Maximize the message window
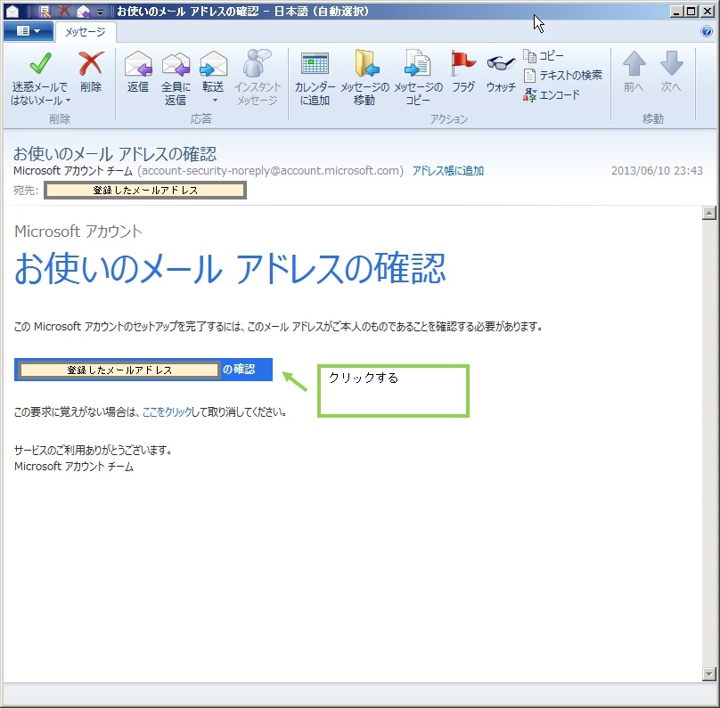The width and height of the screenshot is (720, 708). (691, 12)
